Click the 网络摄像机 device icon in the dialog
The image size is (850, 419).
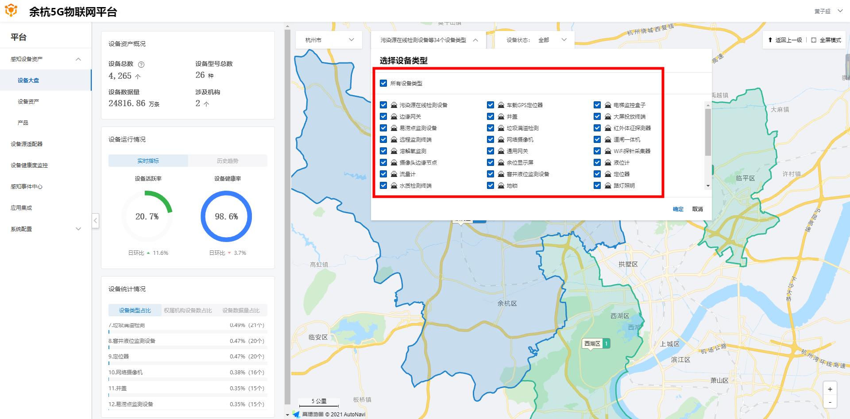501,139
